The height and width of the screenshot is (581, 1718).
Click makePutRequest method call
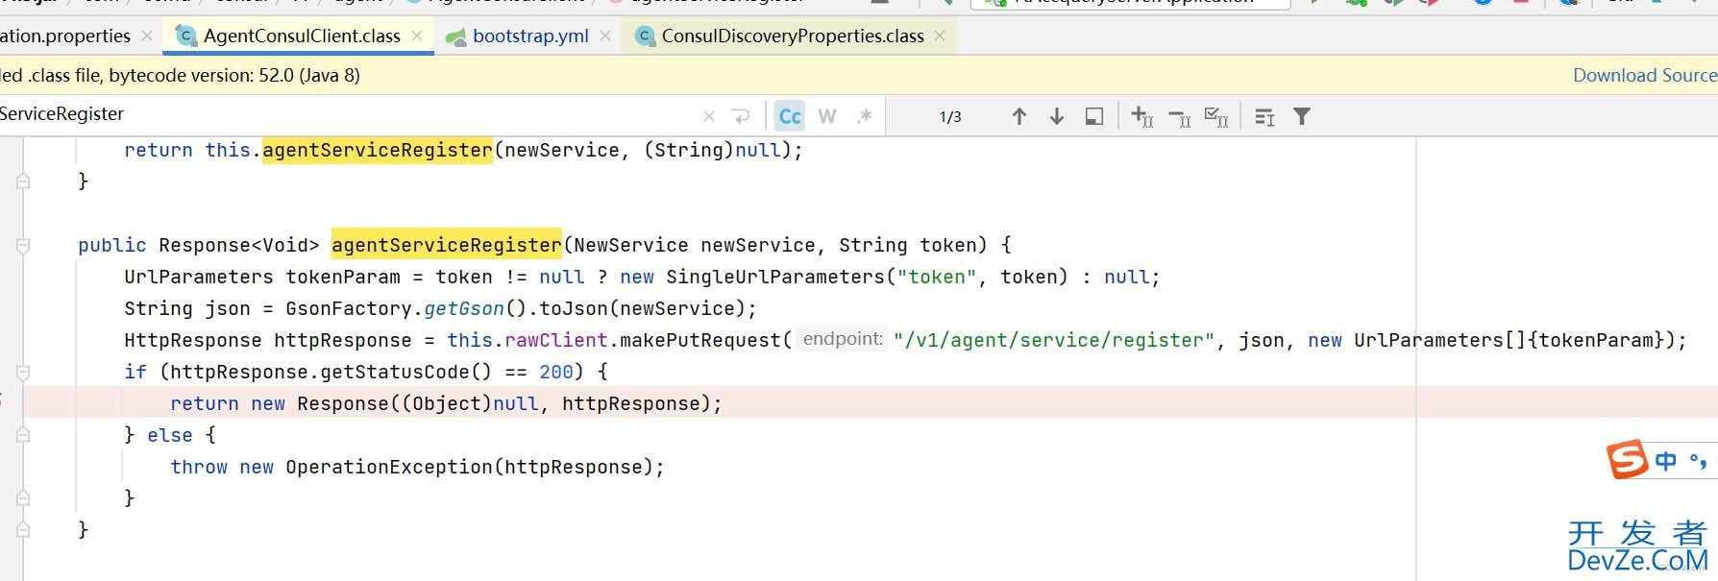tap(700, 340)
